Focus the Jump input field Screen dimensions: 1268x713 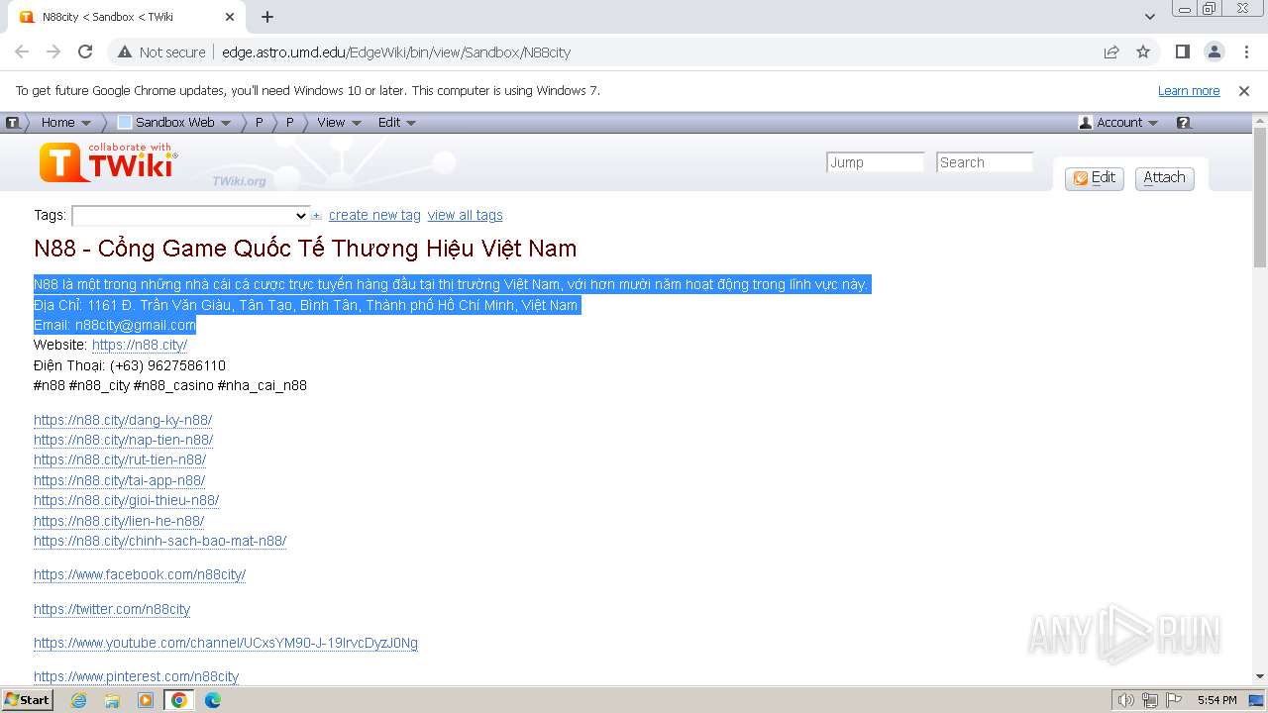click(875, 162)
